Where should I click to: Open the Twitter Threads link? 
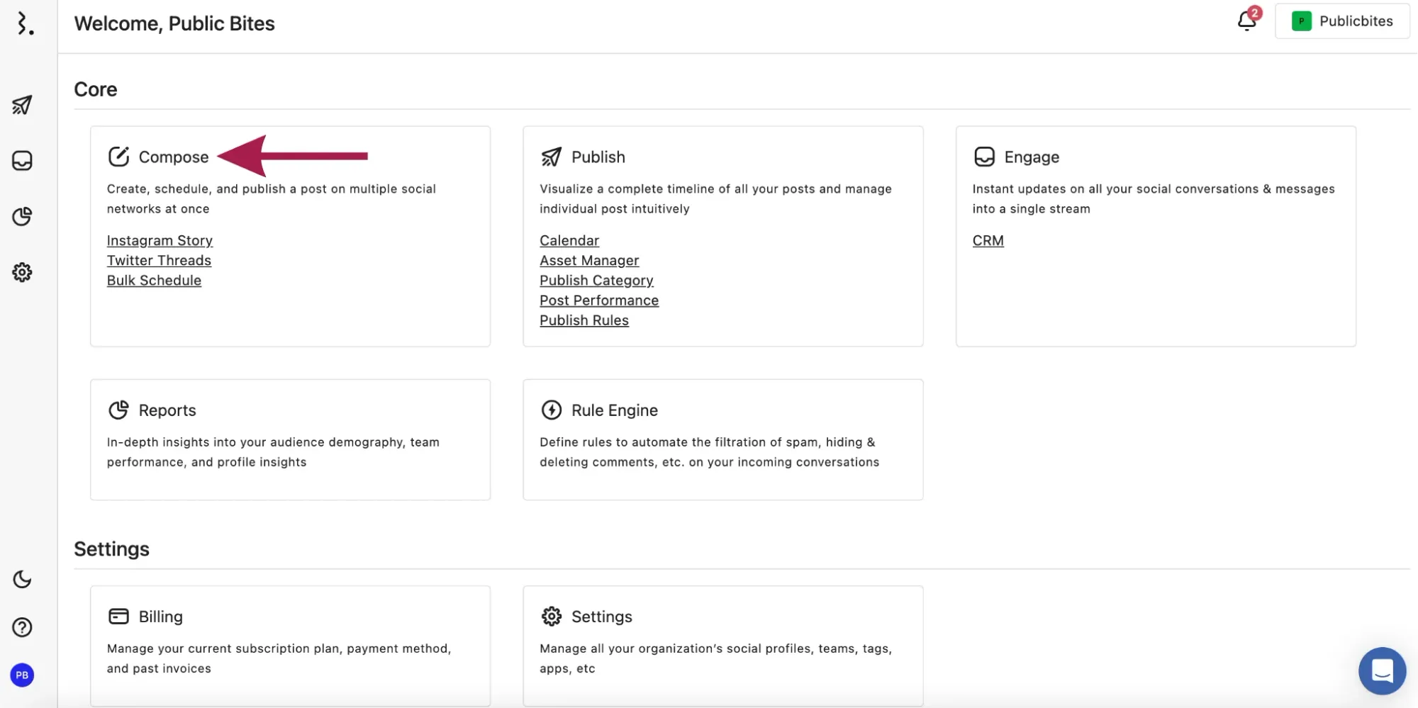[159, 261]
